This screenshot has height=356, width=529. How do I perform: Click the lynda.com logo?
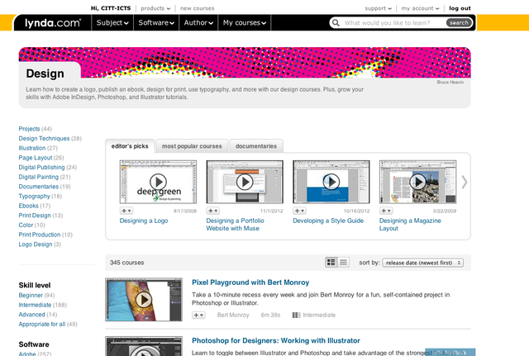pyautogui.click(x=53, y=23)
